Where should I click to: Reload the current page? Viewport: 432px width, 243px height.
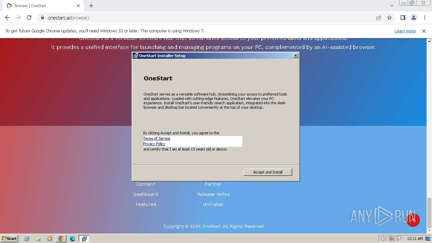29,18
